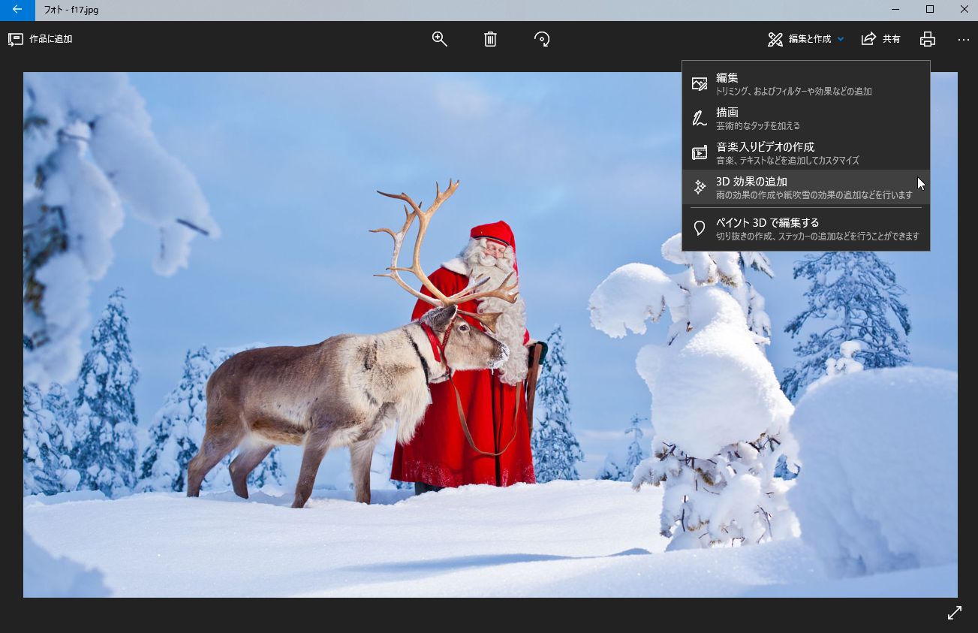Click the print icon
Viewport: 978px width, 633px height.
[928, 39]
